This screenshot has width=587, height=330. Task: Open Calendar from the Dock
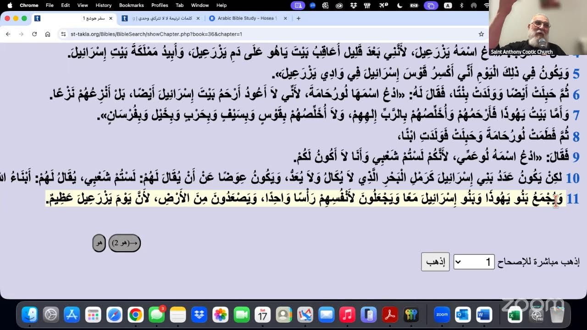262,314
